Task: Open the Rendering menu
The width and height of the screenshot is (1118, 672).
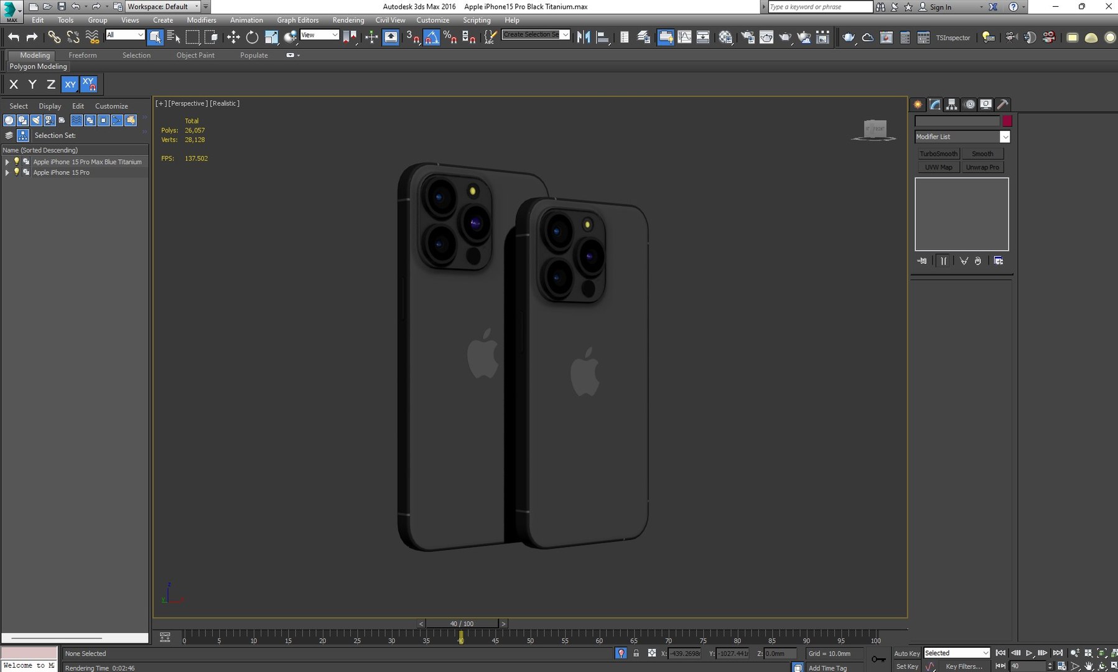Action: point(348,20)
